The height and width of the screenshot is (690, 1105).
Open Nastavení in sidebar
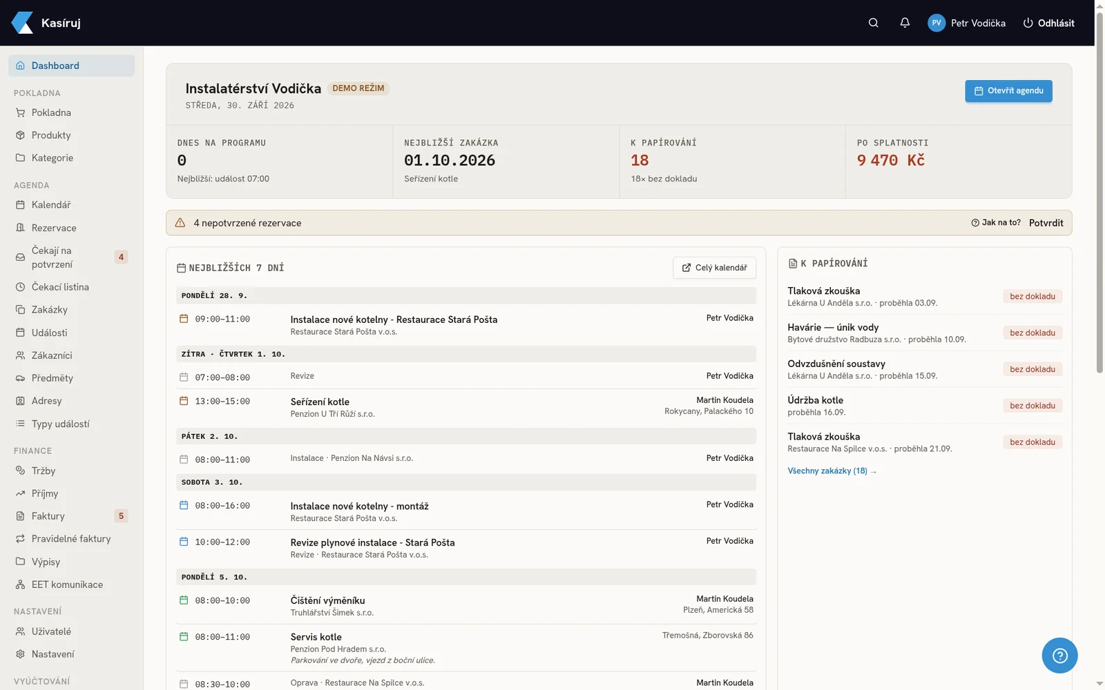pos(71,654)
